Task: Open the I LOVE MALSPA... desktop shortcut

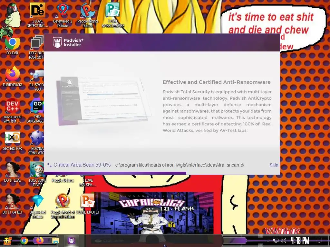Action: click(88, 181)
